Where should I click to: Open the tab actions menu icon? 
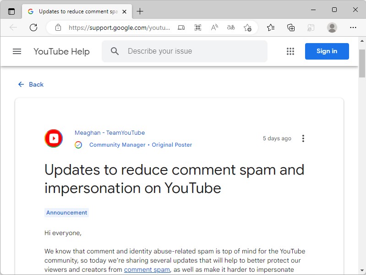pos(11,11)
